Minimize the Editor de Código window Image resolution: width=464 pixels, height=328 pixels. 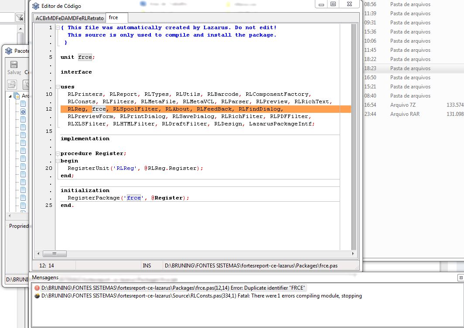point(321,4)
